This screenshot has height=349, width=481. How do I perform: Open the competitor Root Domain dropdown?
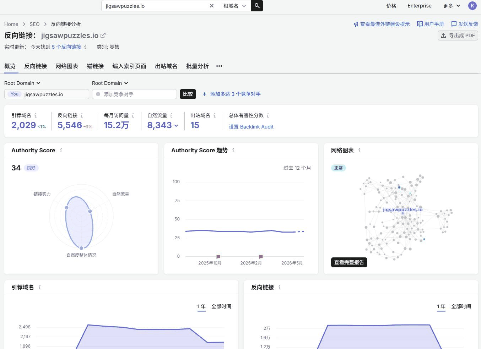[x=110, y=83]
